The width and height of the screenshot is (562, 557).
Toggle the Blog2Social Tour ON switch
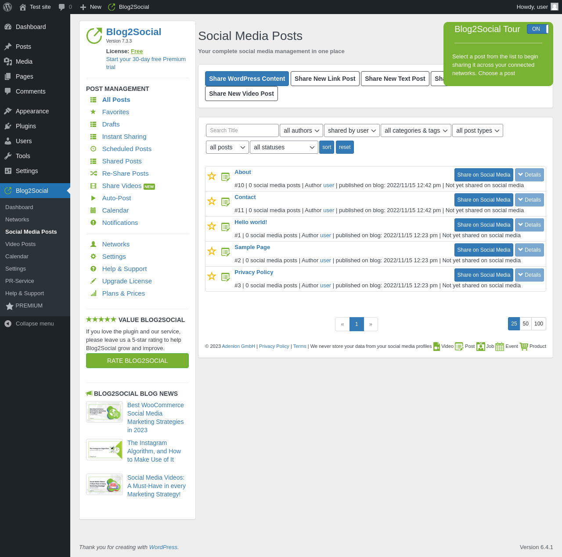point(538,29)
